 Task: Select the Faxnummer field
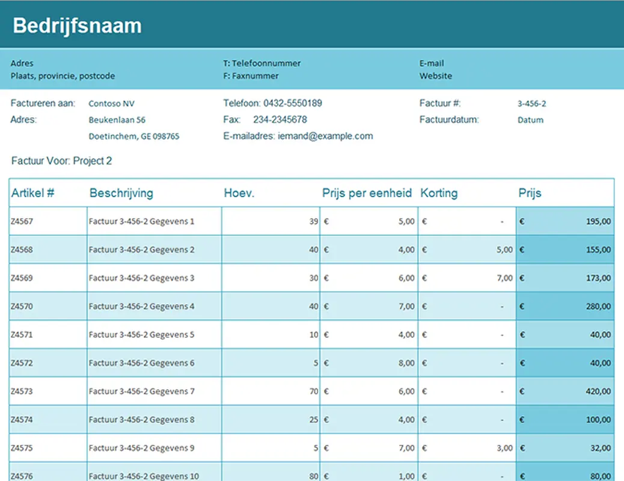(255, 76)
